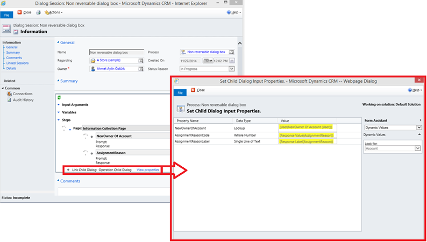Image resolution: width=427 pixels, height=242 pixels.
Task: Select AssignmentReason step
Action: (x=111, y=153)
